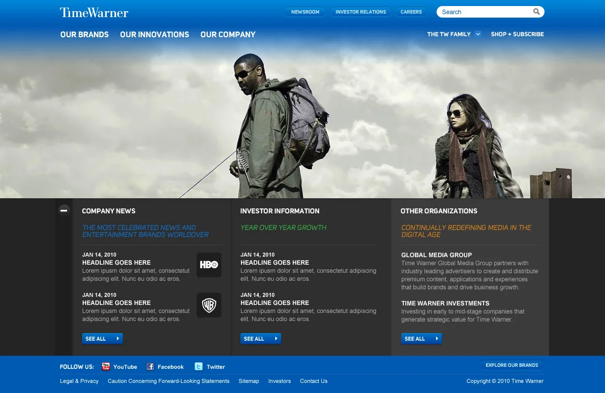Click See All under Investor Information
Viewport: 605px width, 393px height.
point(261,339)
